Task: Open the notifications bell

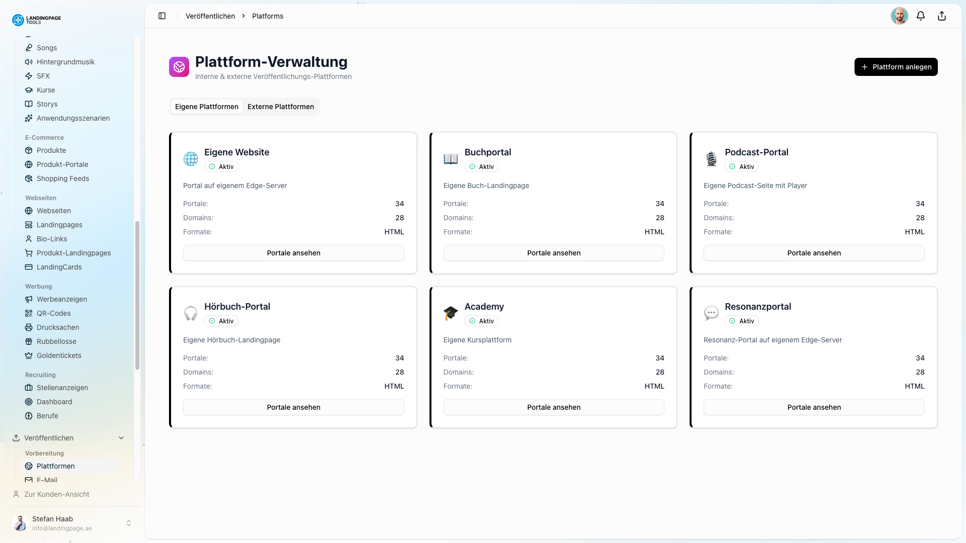Action: [921, 16]
